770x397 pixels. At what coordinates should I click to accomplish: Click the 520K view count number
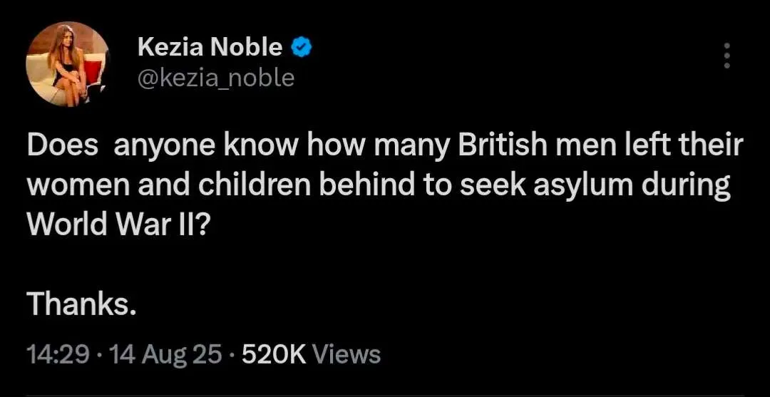[x=274, y=354]
